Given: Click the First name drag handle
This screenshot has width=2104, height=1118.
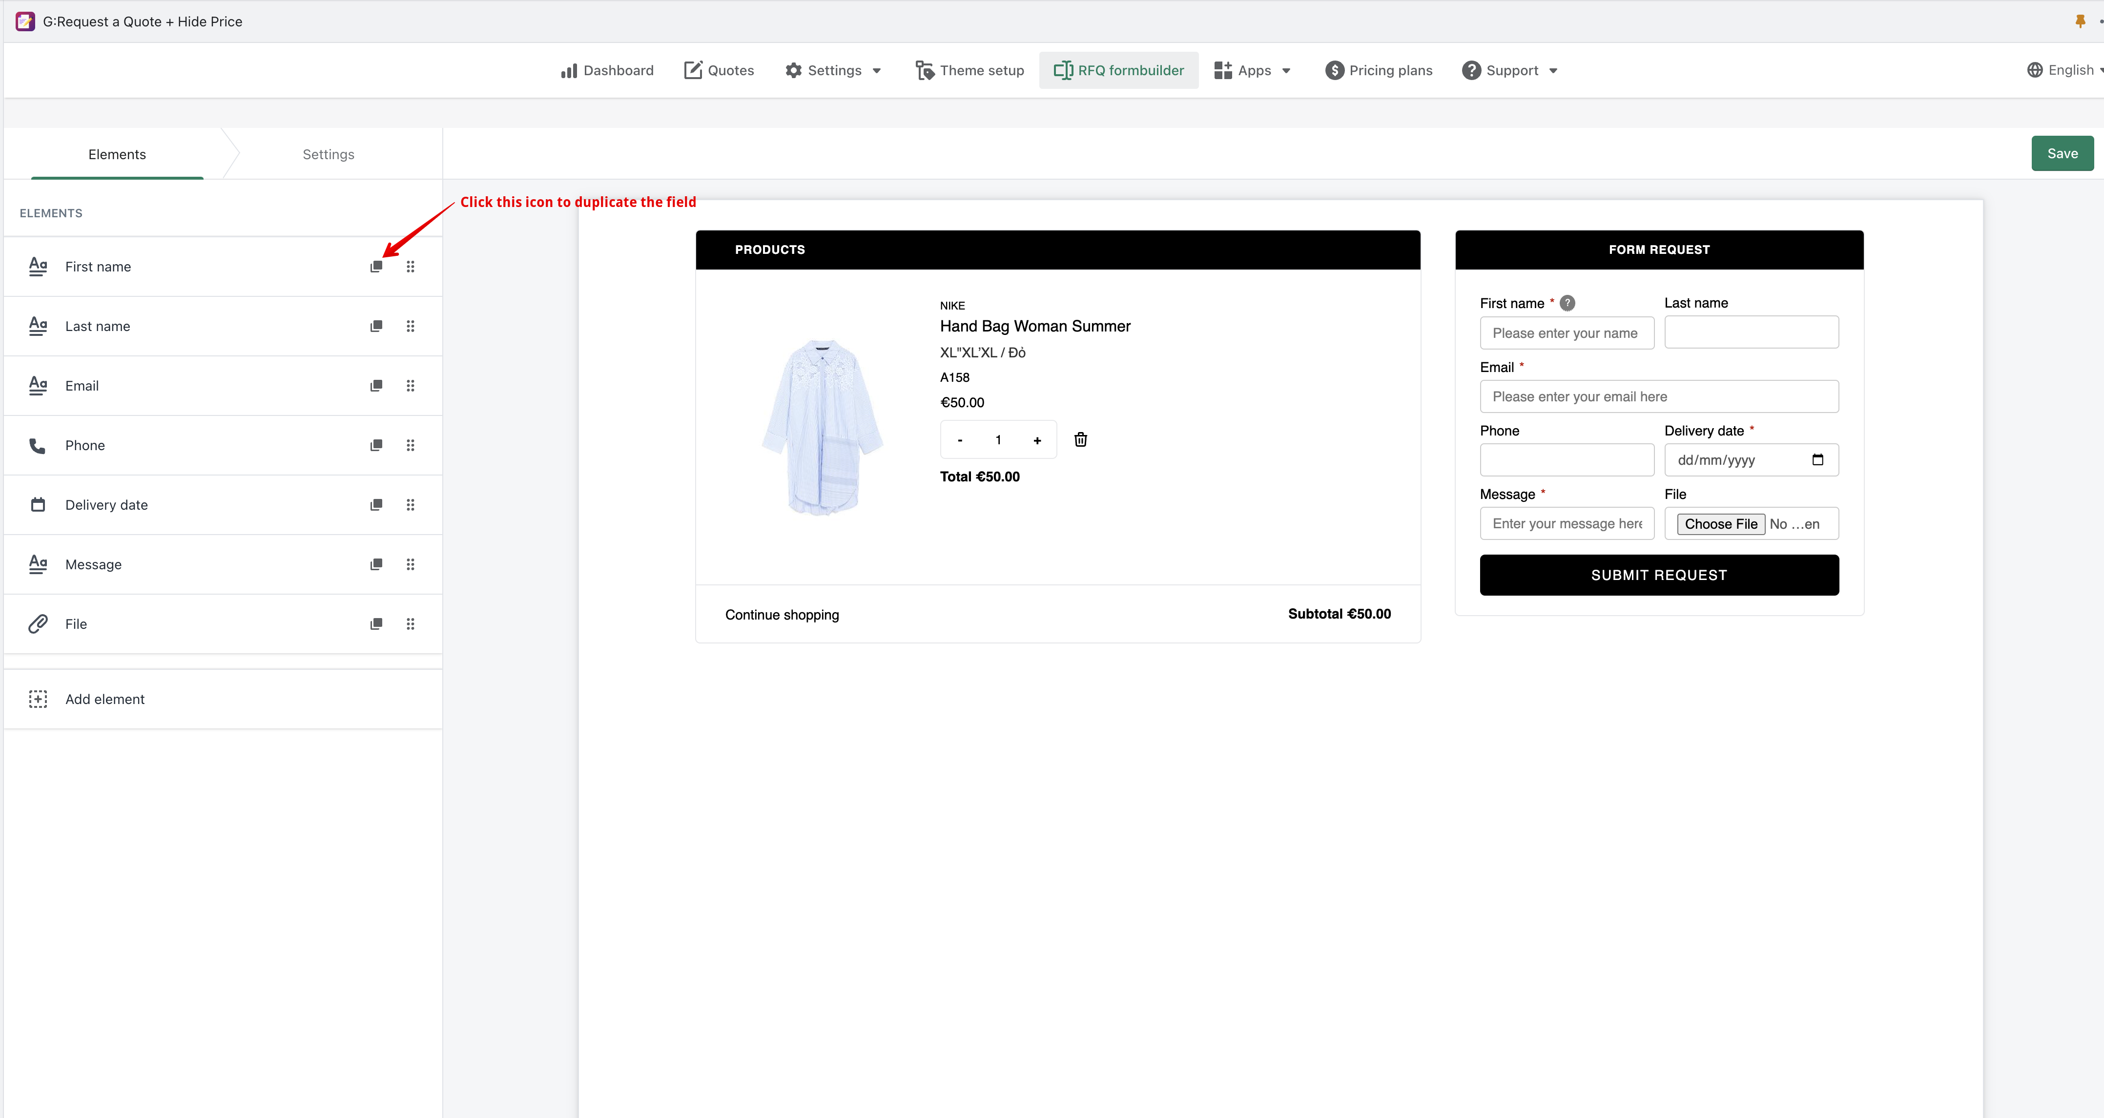Looking at the screenshot, I should pyautogui.click(x=411, y=266).
